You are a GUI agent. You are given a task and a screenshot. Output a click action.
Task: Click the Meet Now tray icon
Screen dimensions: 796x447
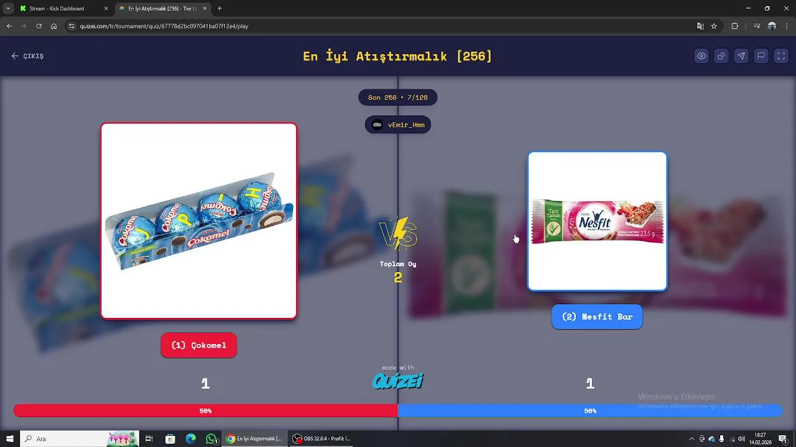702,439
